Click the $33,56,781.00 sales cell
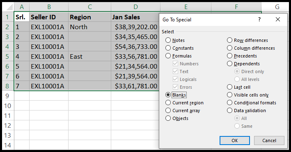Viewport: 291px width, 152px height. click(x=135, y=57)
